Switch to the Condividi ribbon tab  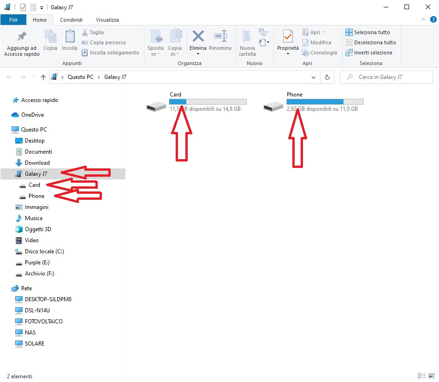71,20
